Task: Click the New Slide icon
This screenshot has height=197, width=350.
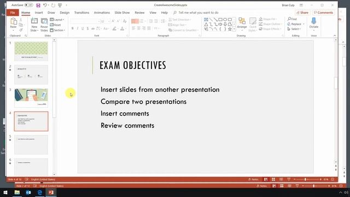Action: (34, 21)
